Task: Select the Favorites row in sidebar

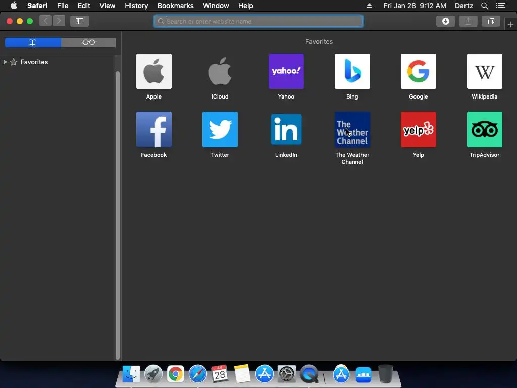Action: click(x=57, y=62)
